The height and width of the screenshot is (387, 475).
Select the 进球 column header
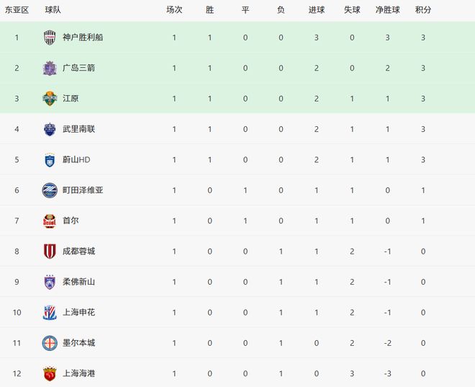(316, 10)
